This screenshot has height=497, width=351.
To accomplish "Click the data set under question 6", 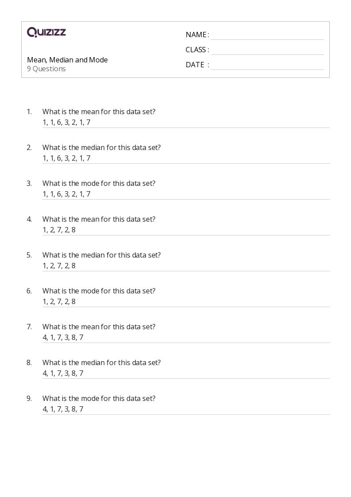I will [x=59, y=301].
